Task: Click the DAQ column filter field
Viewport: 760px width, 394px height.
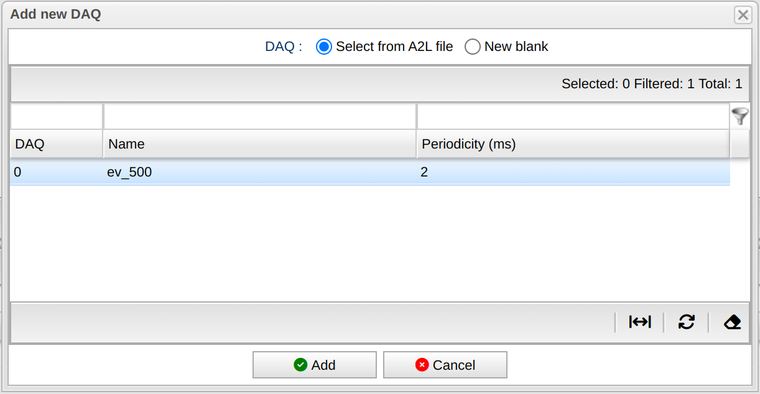Action: (57, 116)
